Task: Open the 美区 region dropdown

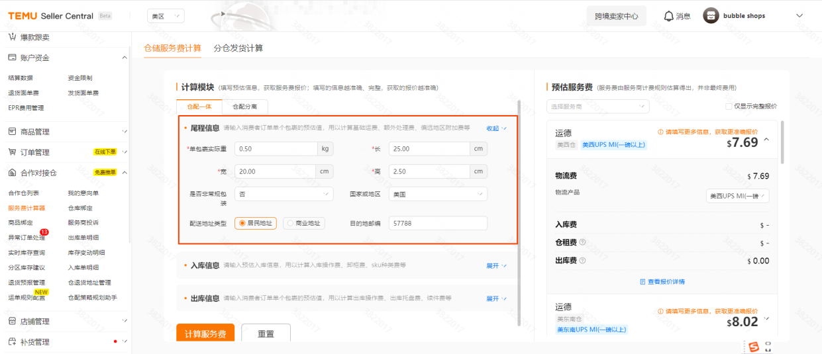Action: pyautogui.click(x=166, y=16)
